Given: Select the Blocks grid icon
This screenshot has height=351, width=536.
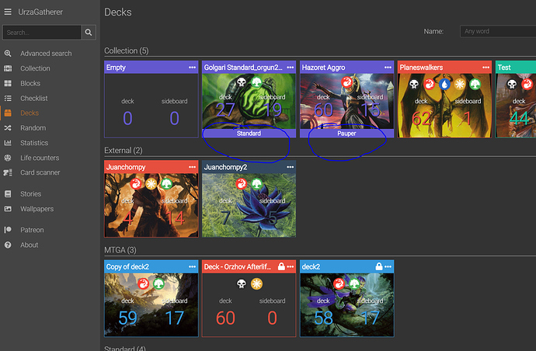Looking at the screenshot, I should click(8, 83).
